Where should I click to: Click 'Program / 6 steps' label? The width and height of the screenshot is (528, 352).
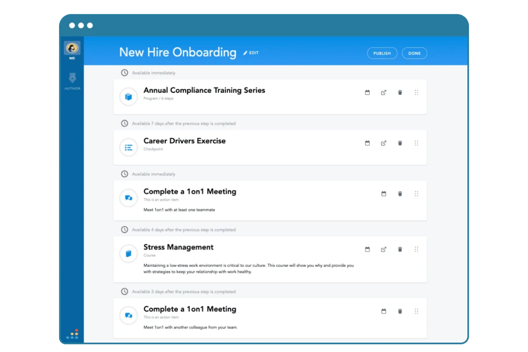[x=158, y=98]
